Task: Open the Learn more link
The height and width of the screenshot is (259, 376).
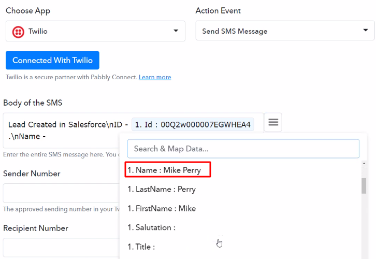Action: tap(155, 77)
